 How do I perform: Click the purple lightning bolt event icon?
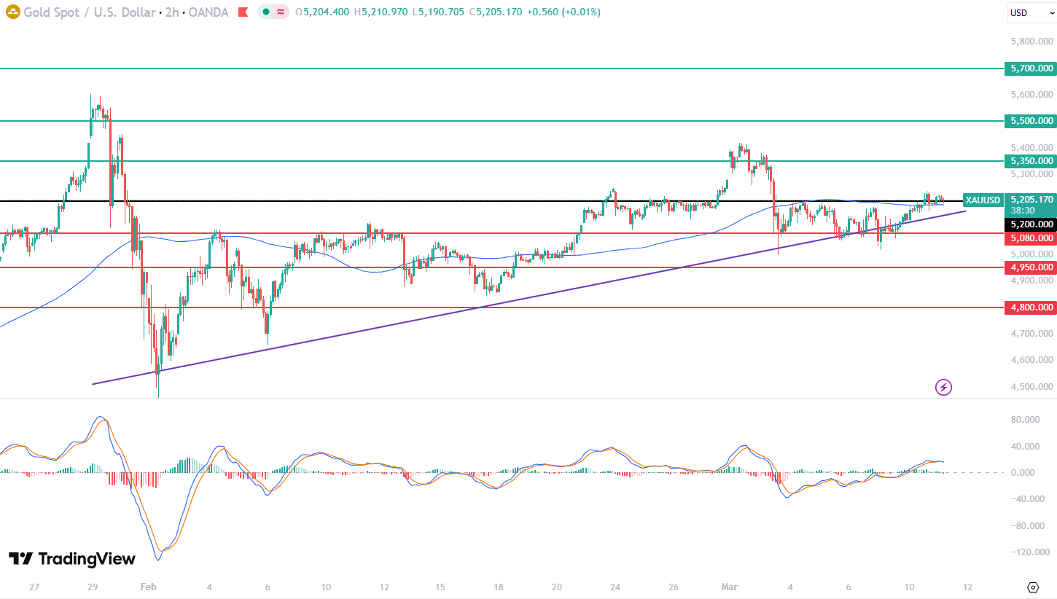coord(943,387)
